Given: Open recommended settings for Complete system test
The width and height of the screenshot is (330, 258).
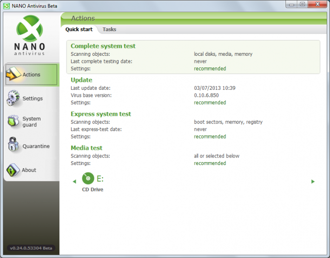Looking at the screenshot, I should [x=210, y=69].
